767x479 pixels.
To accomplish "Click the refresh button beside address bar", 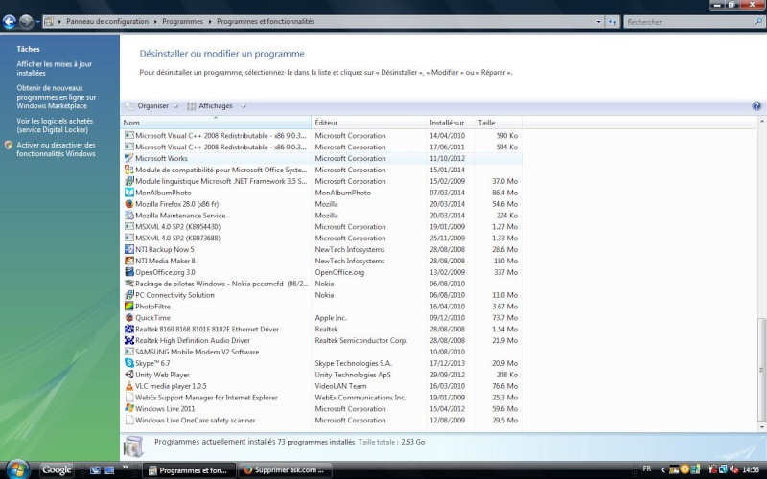I will tap(613, 21).
